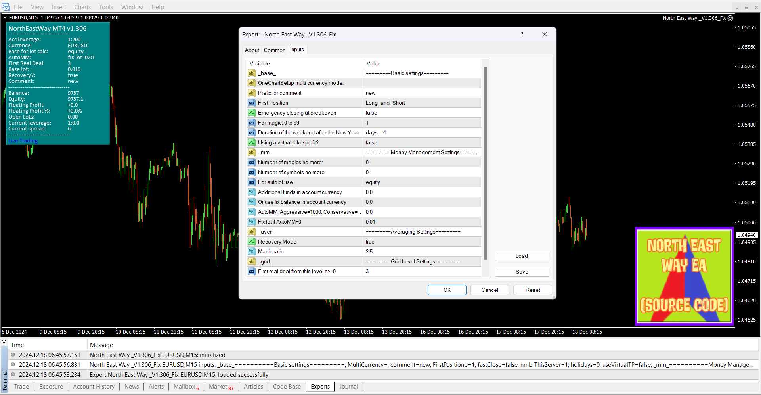761x395 pixels.
Task: Click the dialog help question mark
Action: [x=522, y=35]
